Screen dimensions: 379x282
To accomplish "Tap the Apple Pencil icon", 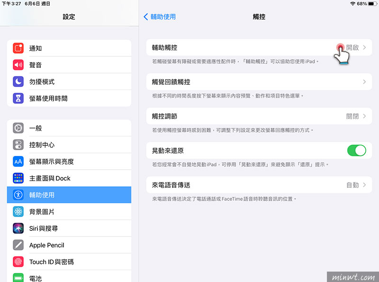I will pos(18,245).
